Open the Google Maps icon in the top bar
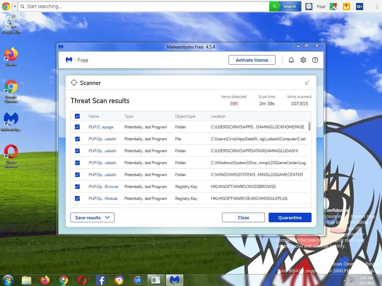382x286 pixels. click(x=333, y=6)
